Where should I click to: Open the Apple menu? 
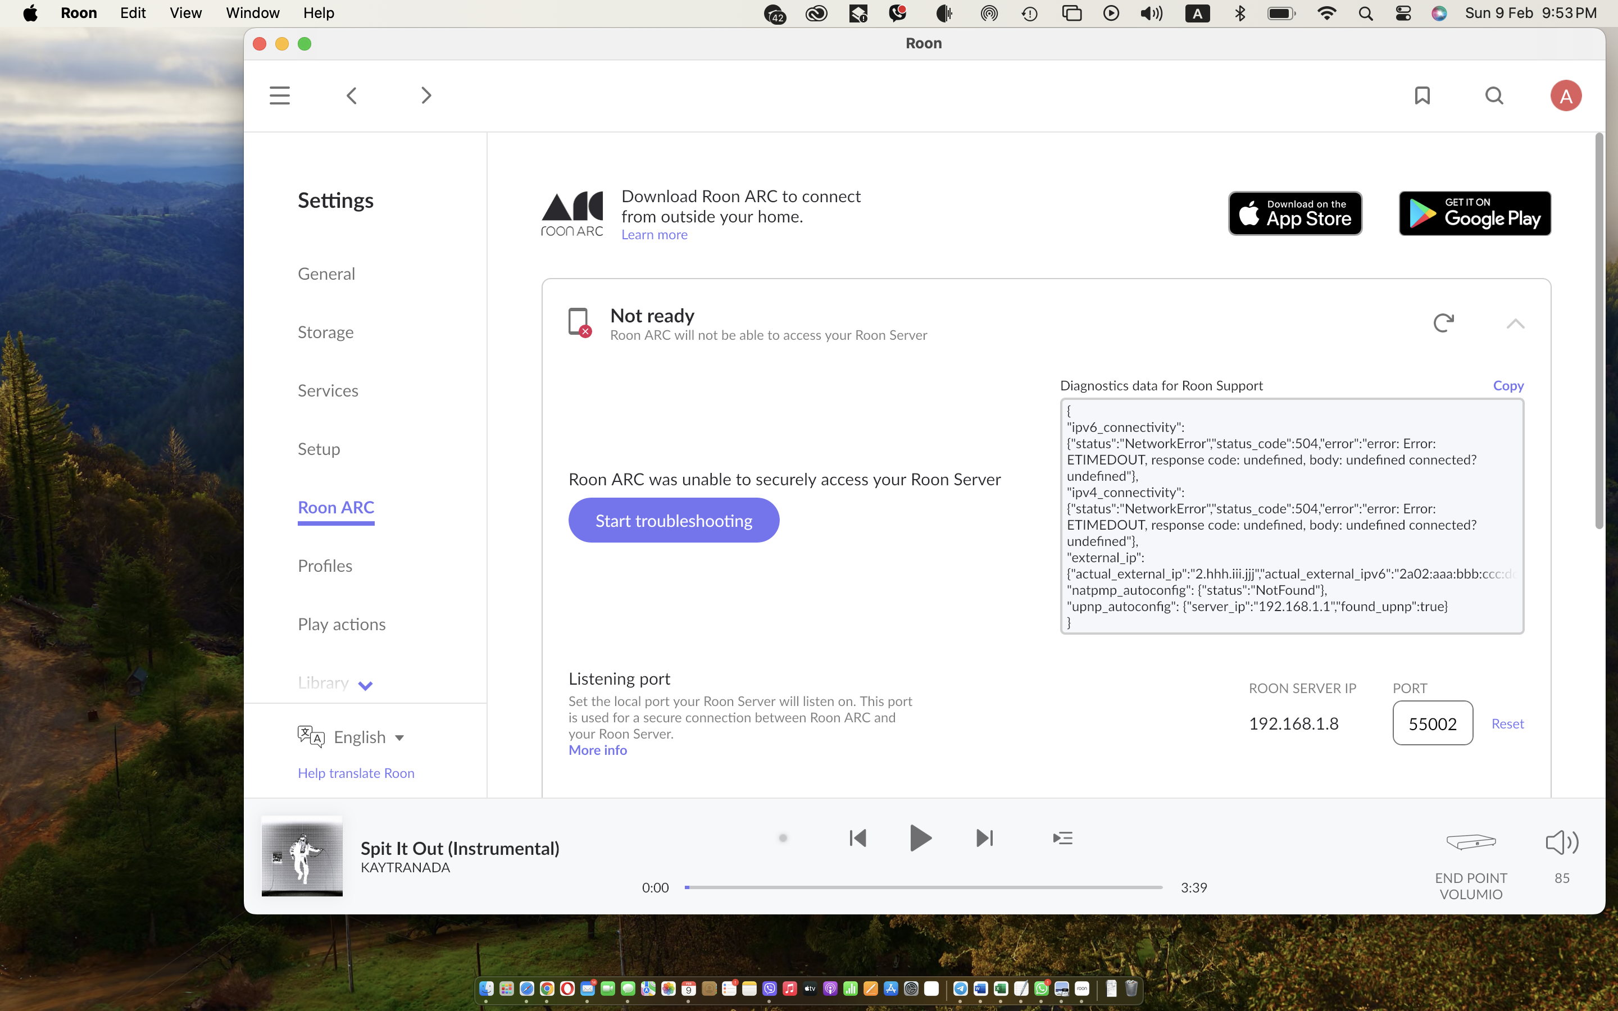point(30,13)
